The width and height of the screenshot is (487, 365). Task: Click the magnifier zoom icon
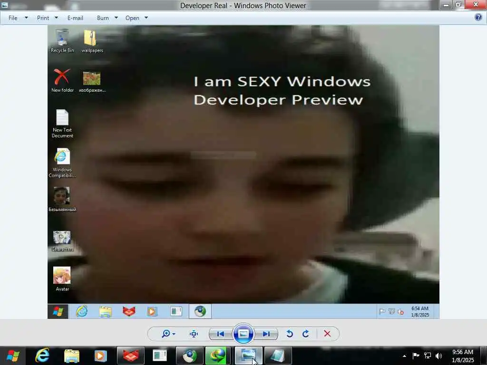166,334
